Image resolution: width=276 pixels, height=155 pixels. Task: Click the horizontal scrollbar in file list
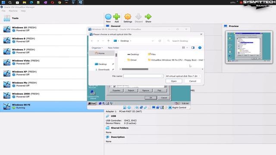click(x=135, y=69)
